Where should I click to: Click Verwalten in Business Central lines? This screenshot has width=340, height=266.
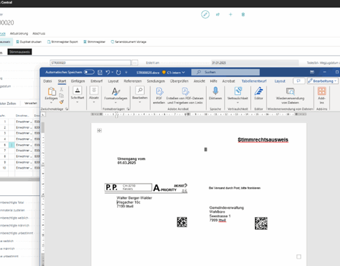click(31, 103)
